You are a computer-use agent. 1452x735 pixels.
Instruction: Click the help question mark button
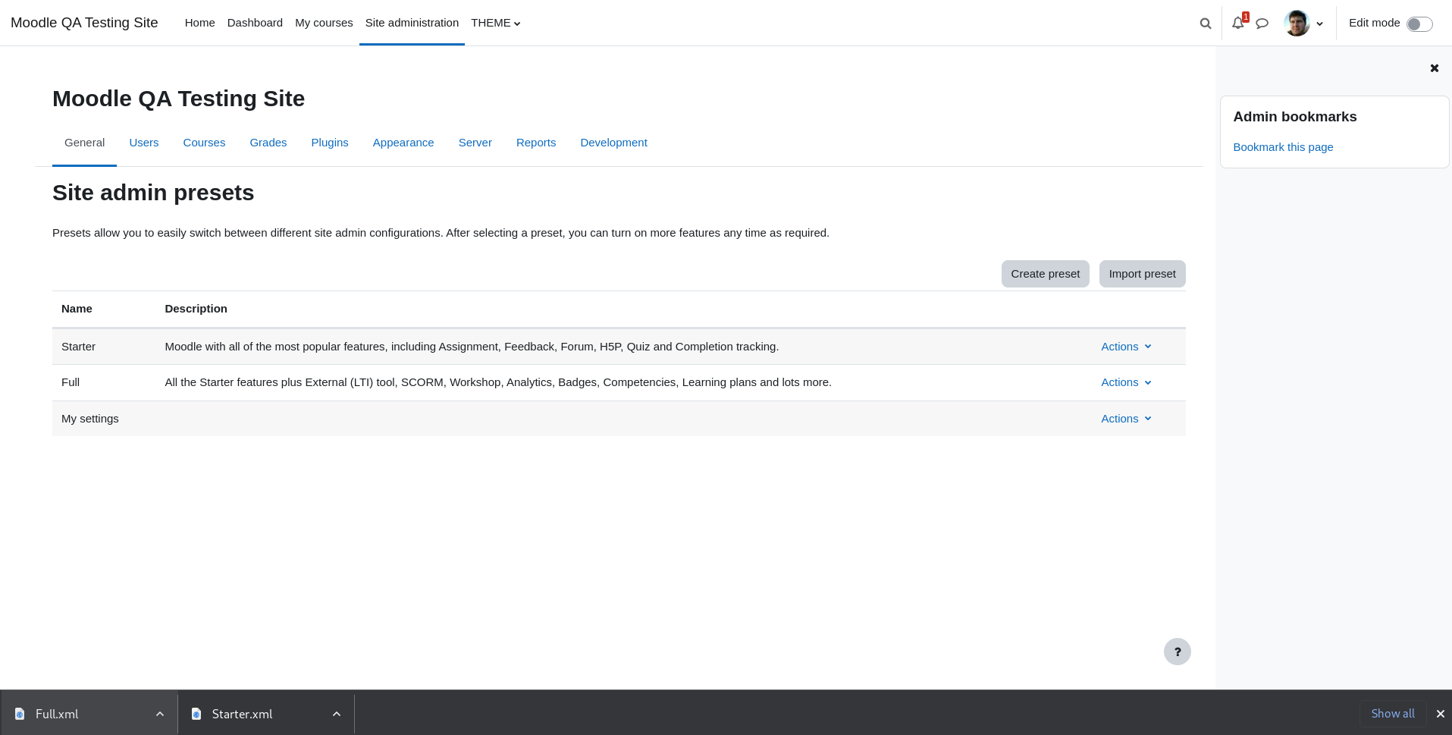[x=1178, y=652]
